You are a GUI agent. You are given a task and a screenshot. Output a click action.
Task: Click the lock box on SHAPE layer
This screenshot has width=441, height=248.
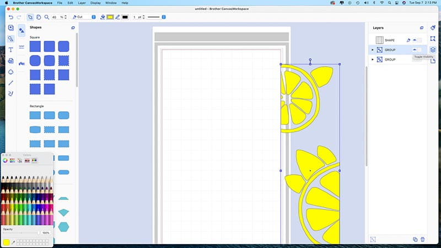point(420,40)
